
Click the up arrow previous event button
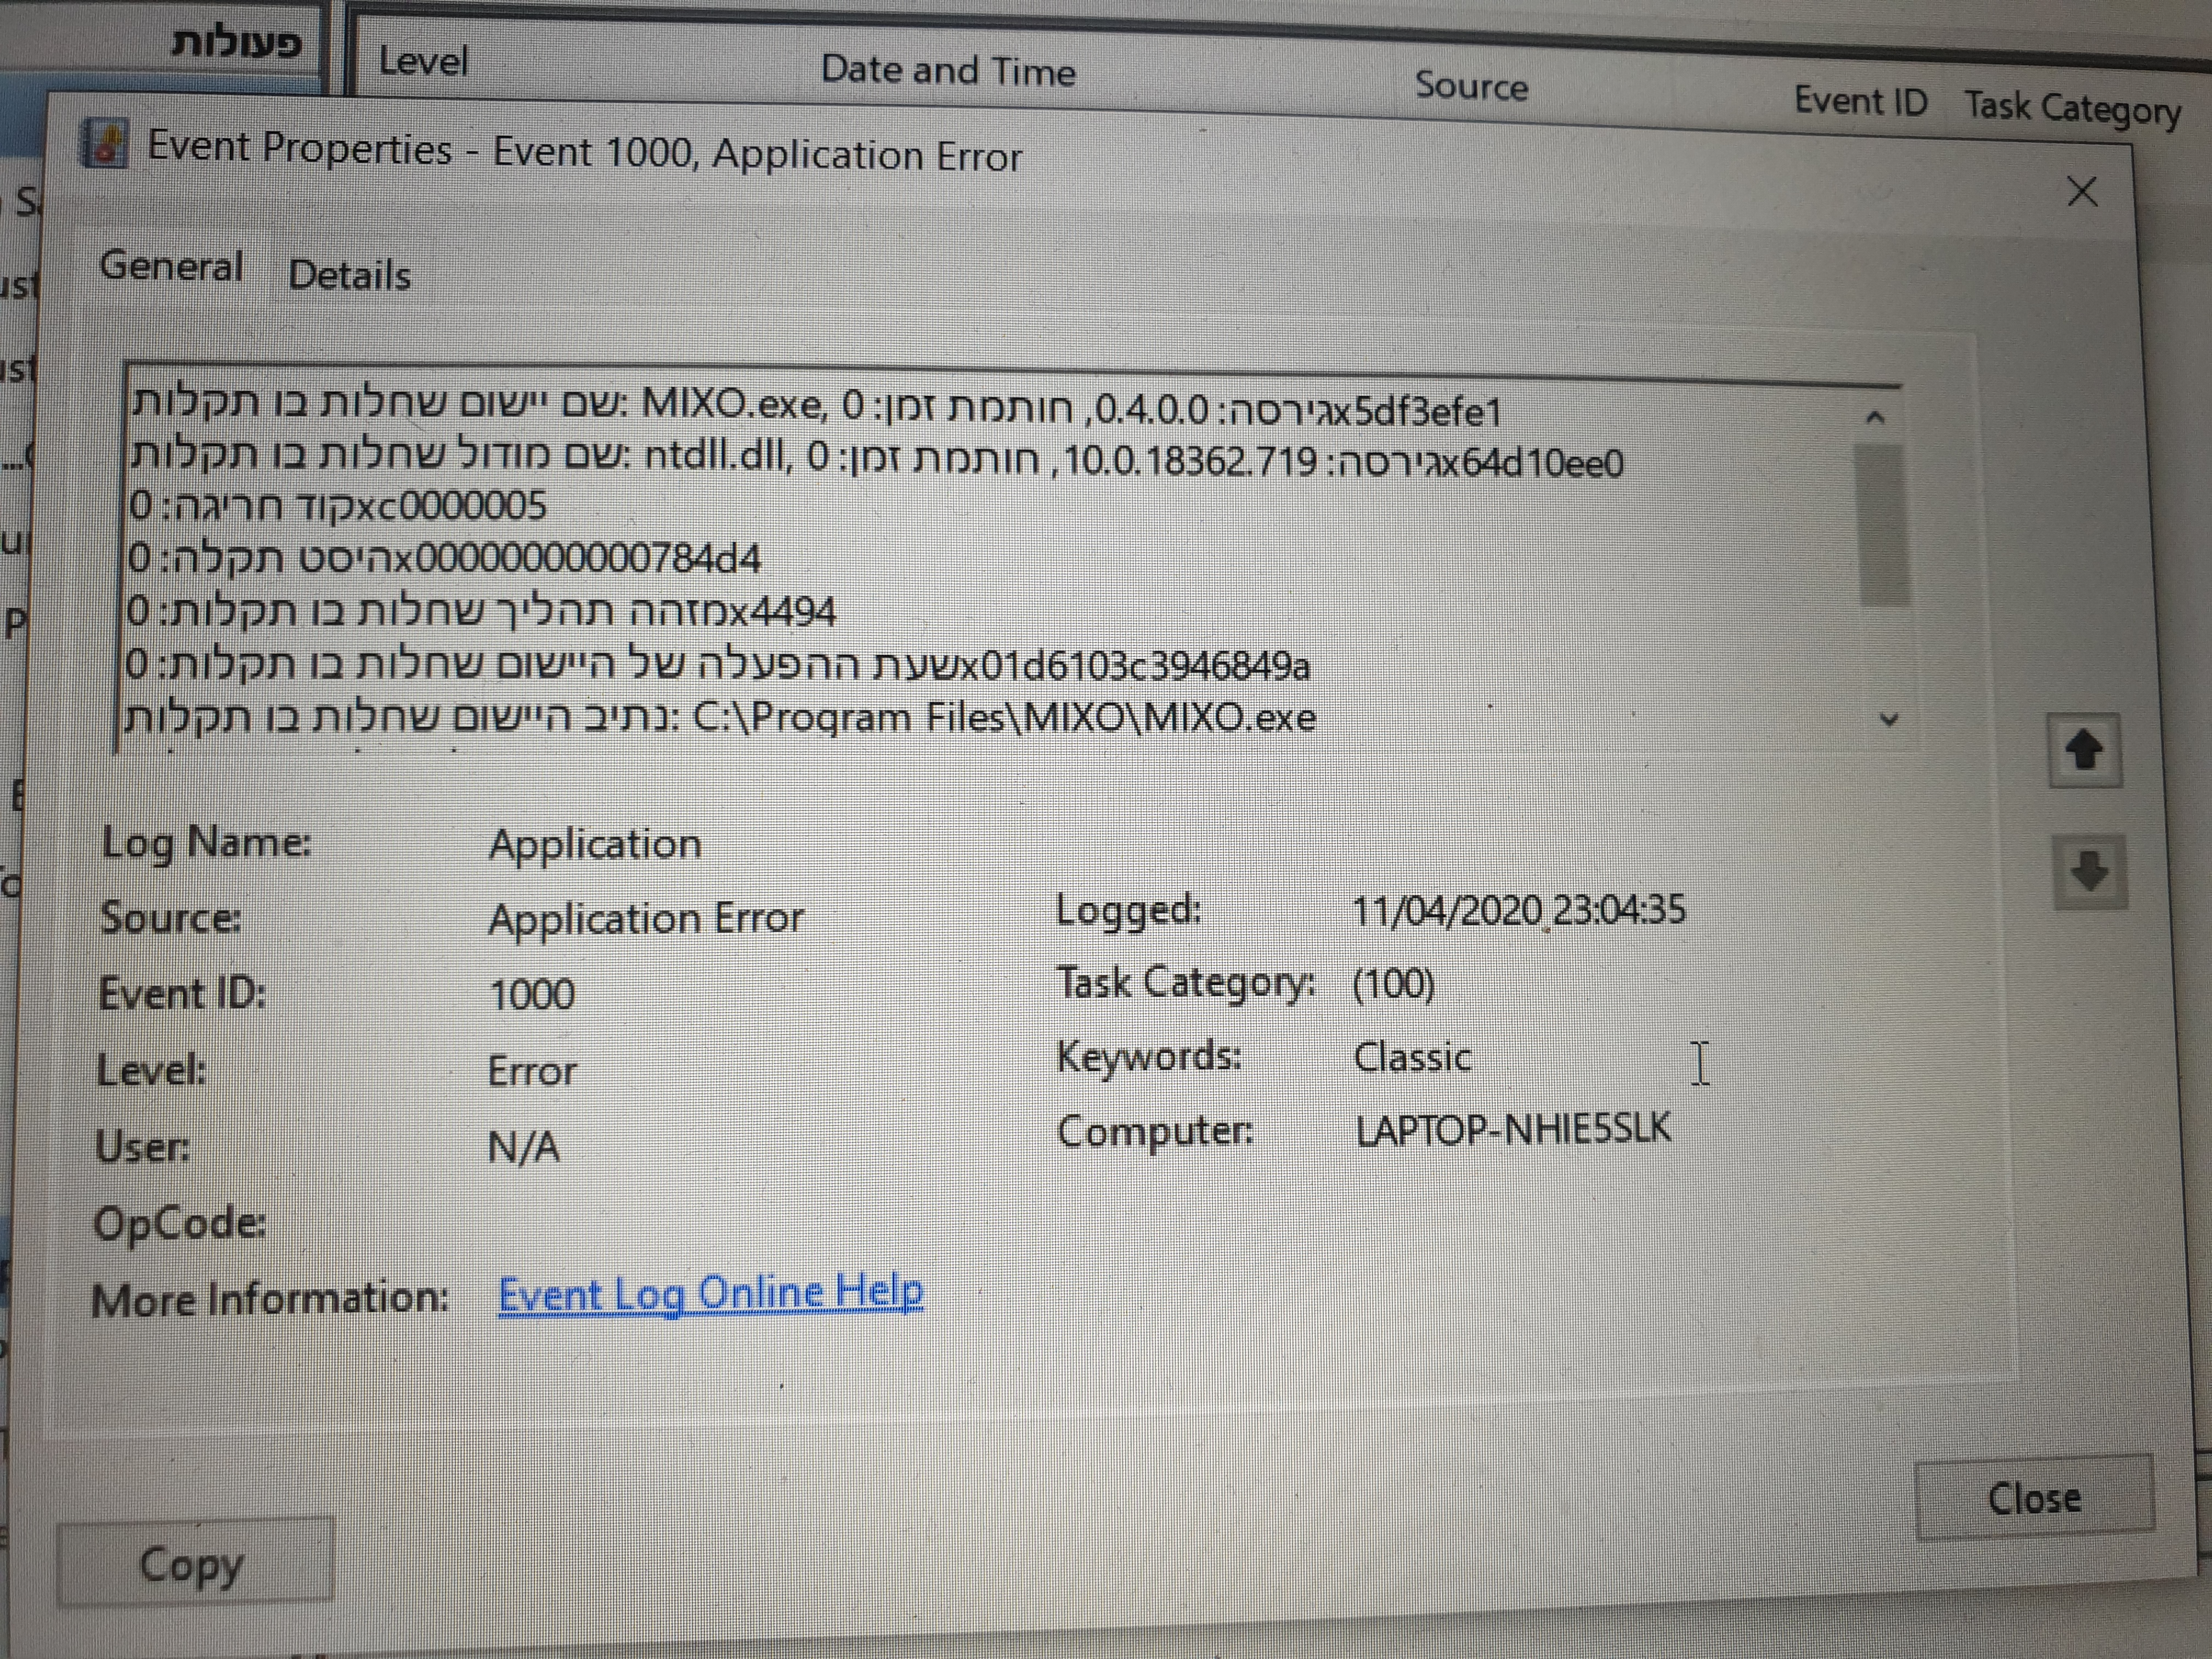[x=2084, y=750]
